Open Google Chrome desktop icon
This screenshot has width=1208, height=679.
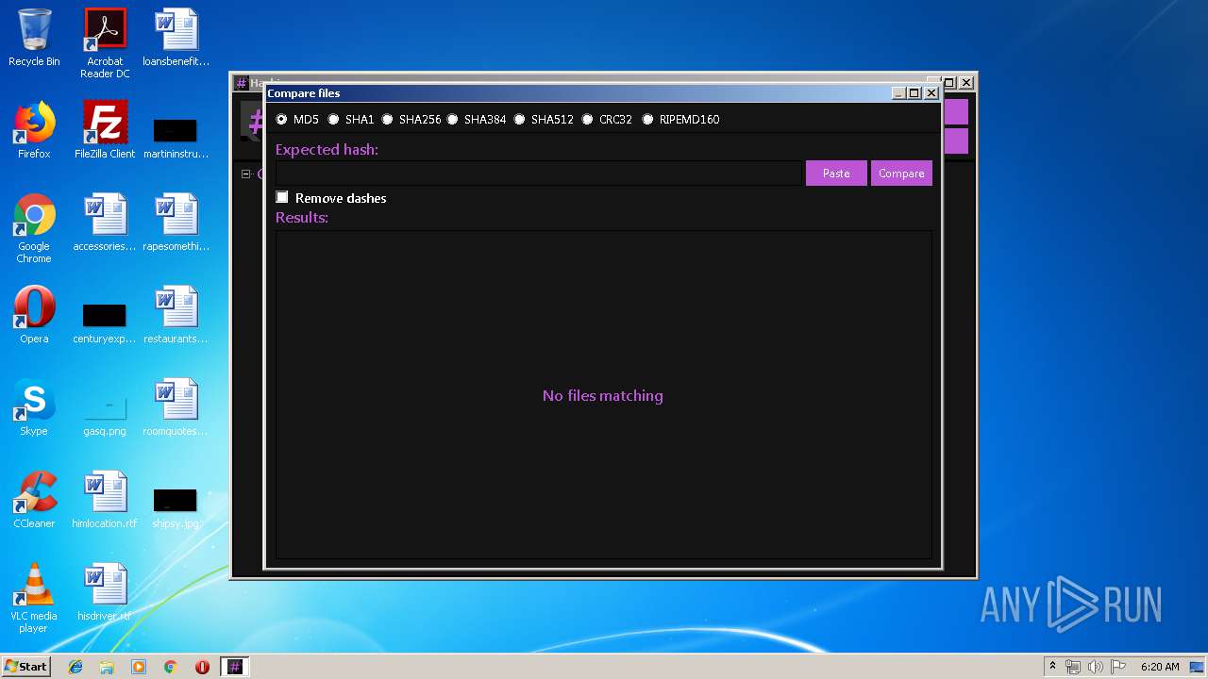(x=34, y=228)
